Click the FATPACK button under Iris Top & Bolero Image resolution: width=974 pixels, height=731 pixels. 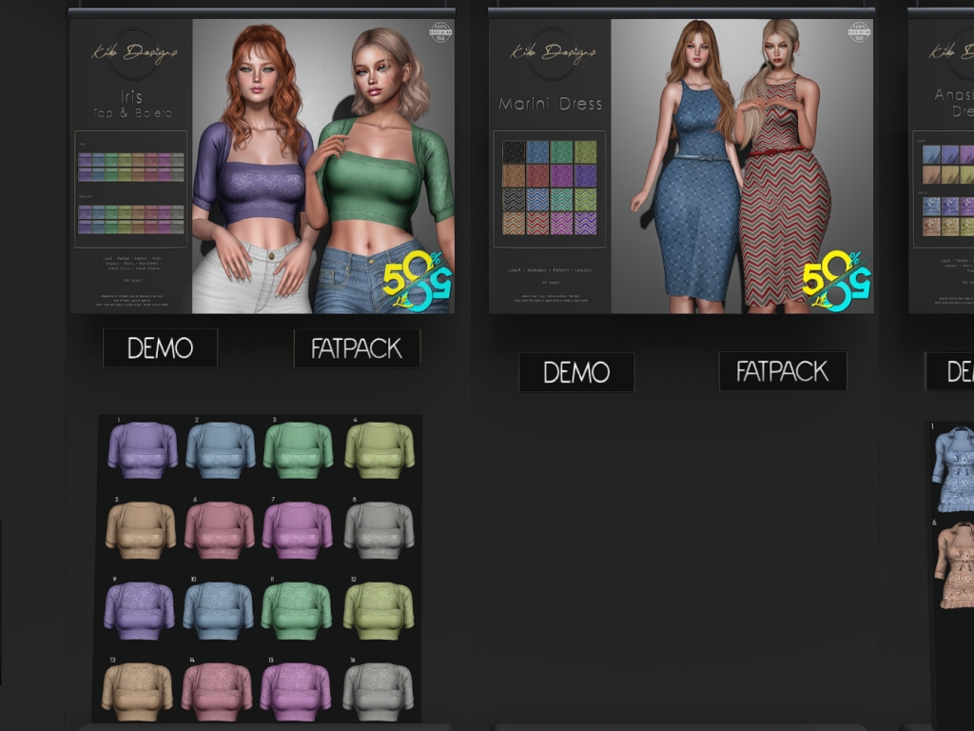357,349
